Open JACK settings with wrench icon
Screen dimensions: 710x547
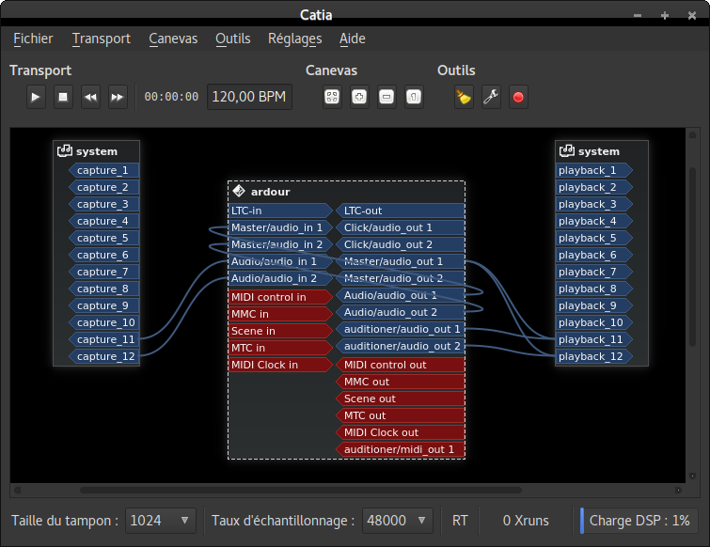coord(490,97)
